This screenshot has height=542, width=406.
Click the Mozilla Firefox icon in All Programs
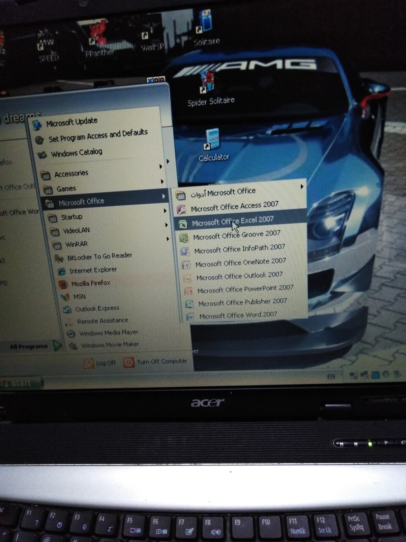pyautogui.click(x=63, y=284)
